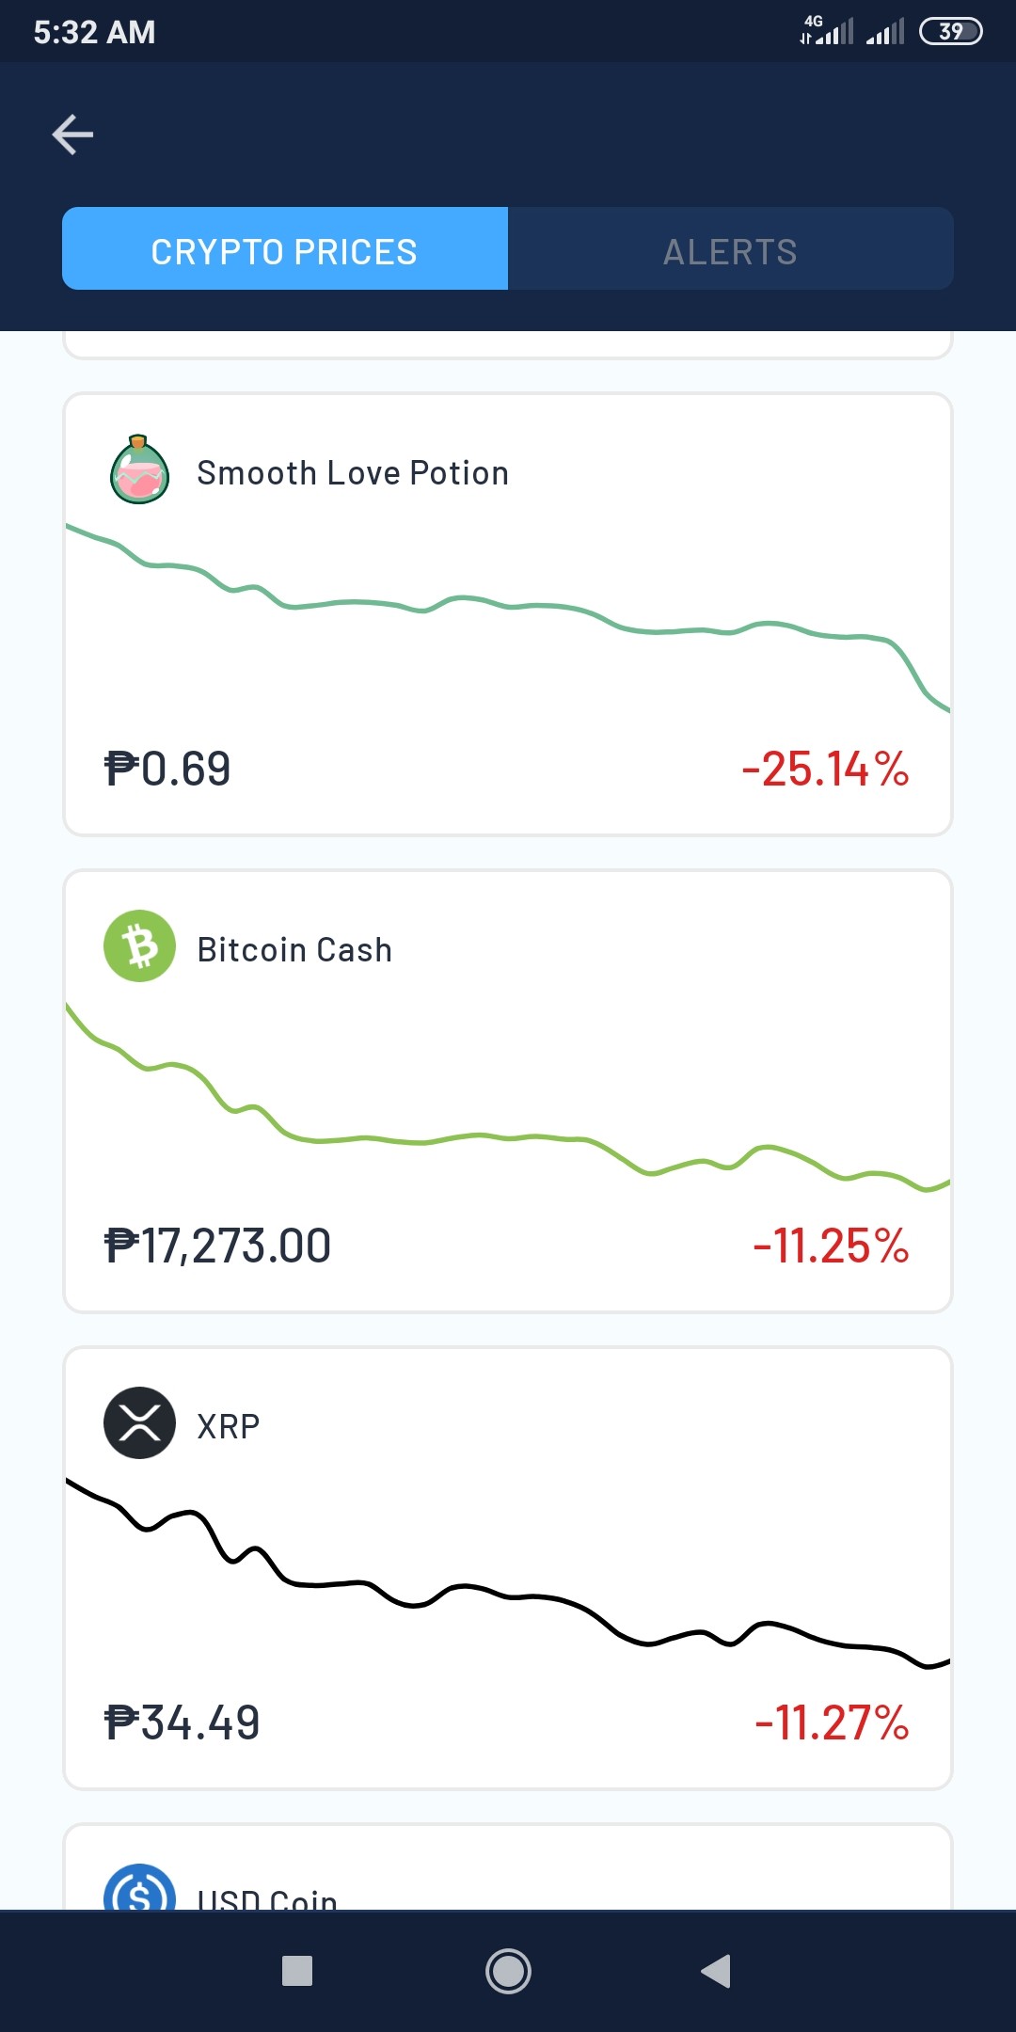Tap the -11.27% XRP change
The width and height of the screenshot is (1016, 2032).
tap(832, 1723)
